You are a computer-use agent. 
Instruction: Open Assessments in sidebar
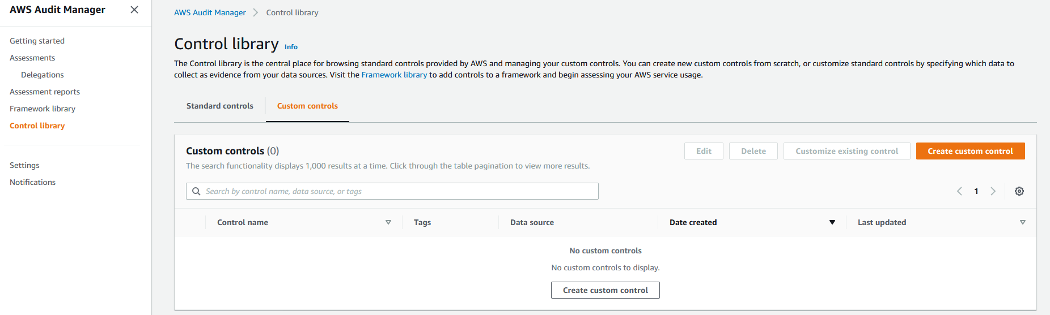(32, 58)
